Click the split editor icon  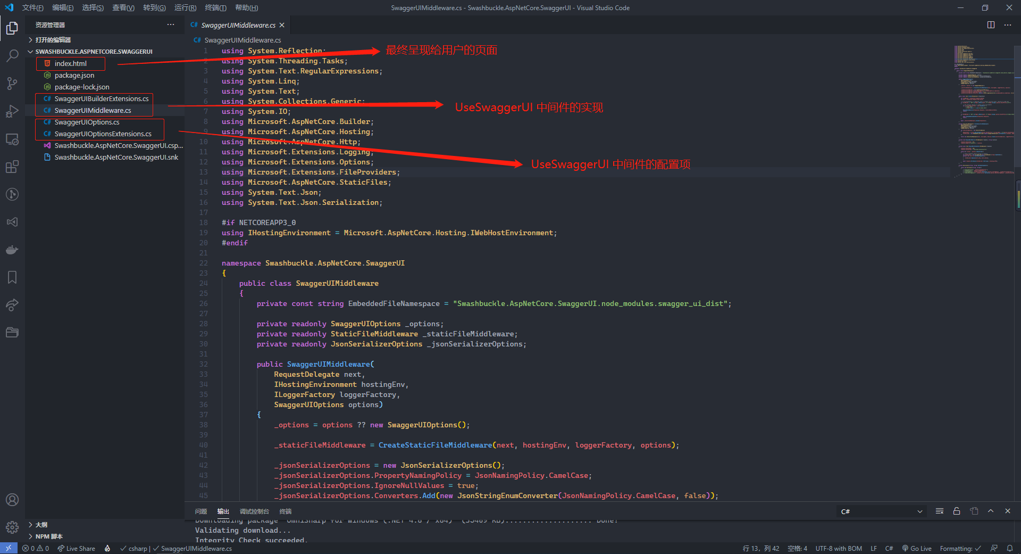(991, 25)
